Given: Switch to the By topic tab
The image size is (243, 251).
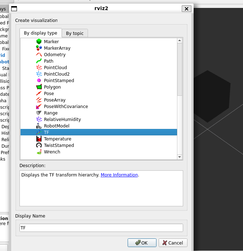Looking at the screenshot, I should click(x=75, y=33).
